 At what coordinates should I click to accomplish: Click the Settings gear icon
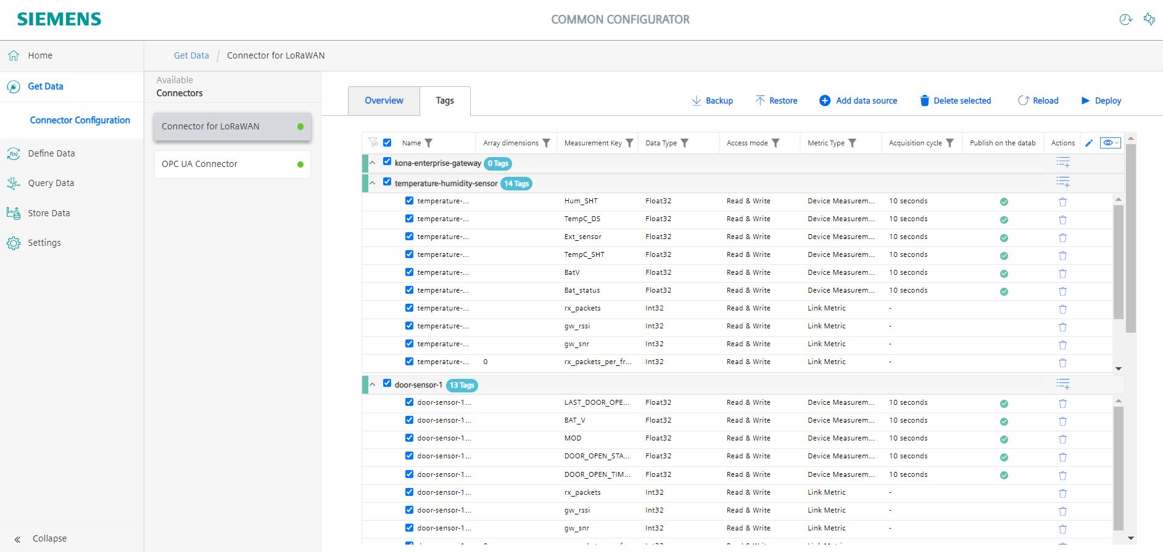[x=14, y=243]
